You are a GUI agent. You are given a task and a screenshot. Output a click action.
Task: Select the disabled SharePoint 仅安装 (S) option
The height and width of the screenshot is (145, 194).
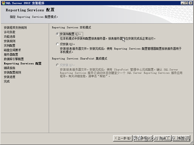point(57,65)
